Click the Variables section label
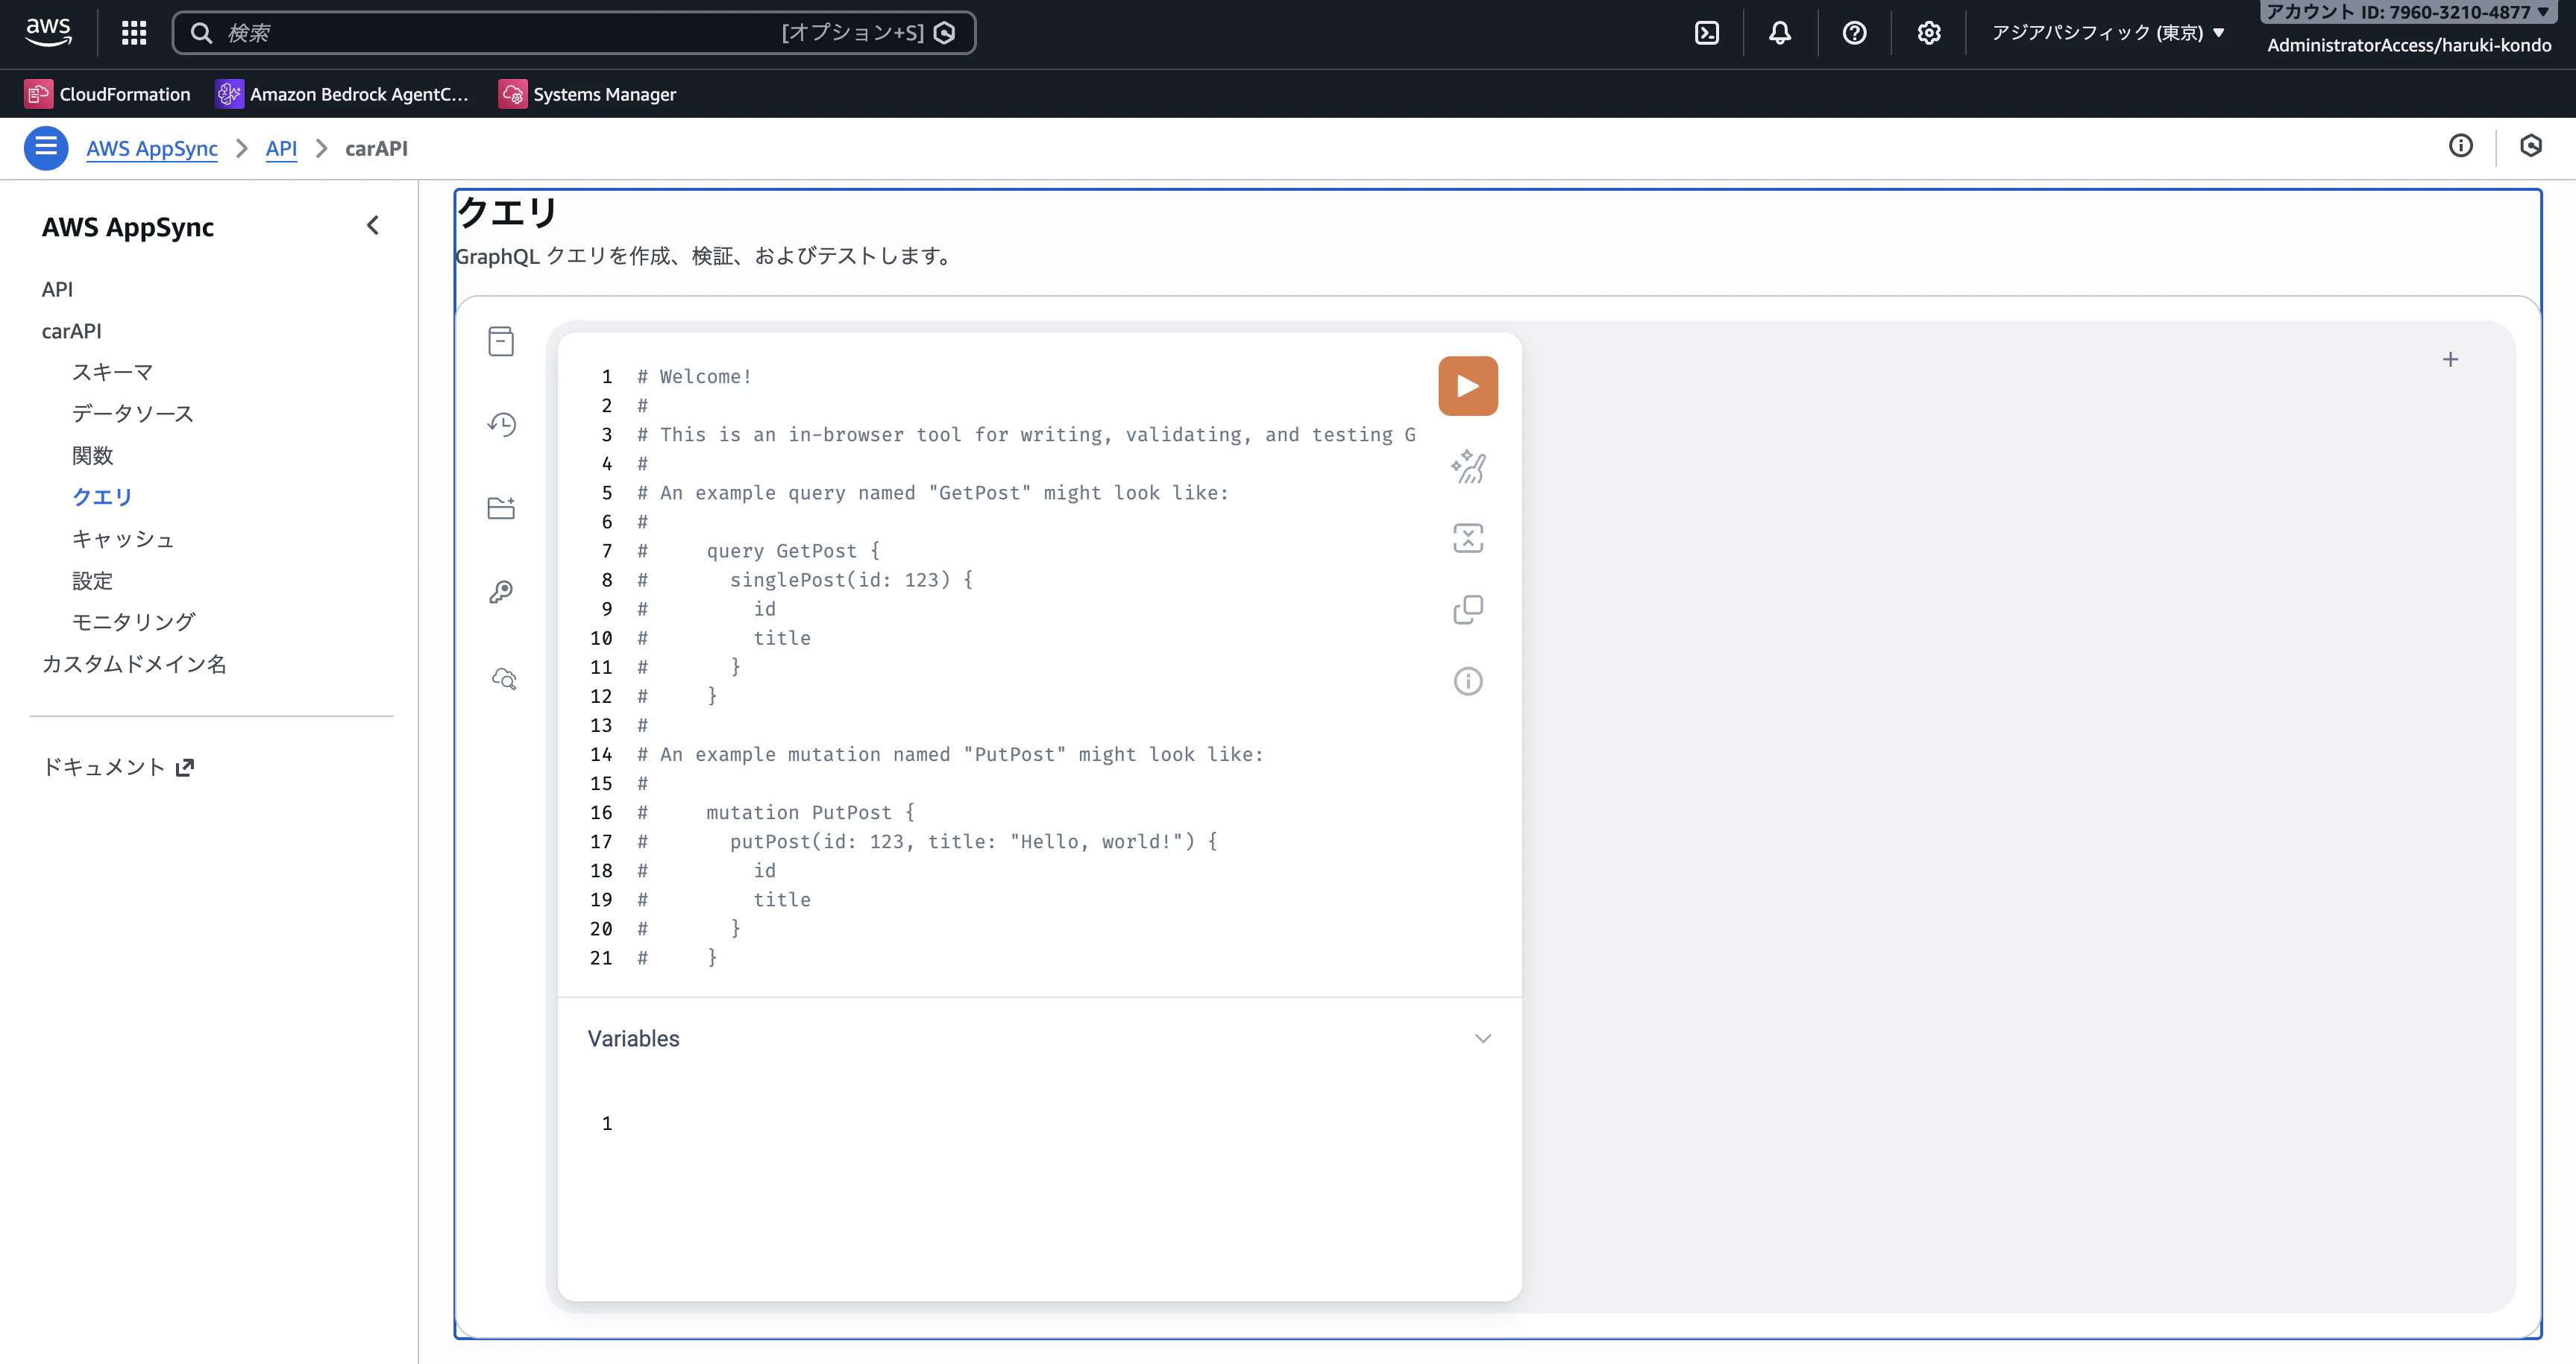Screen dimensions: 2576x1364 pos(633,1039)
